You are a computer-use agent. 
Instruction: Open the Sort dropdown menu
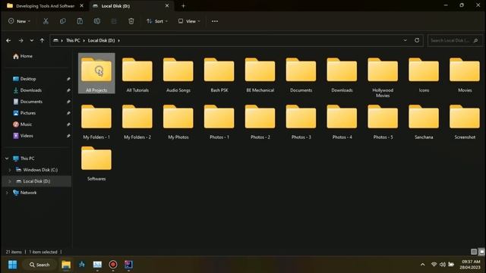tap(157, 21)
